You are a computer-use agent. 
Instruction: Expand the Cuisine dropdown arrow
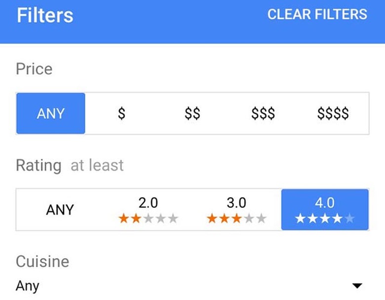[x=357, y=286]
